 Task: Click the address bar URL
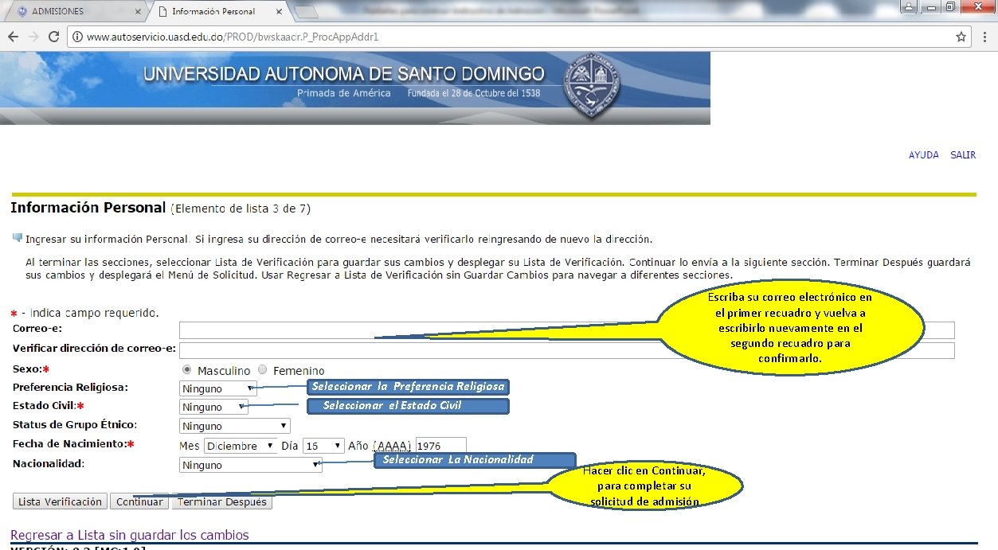[x=232, y=37]
